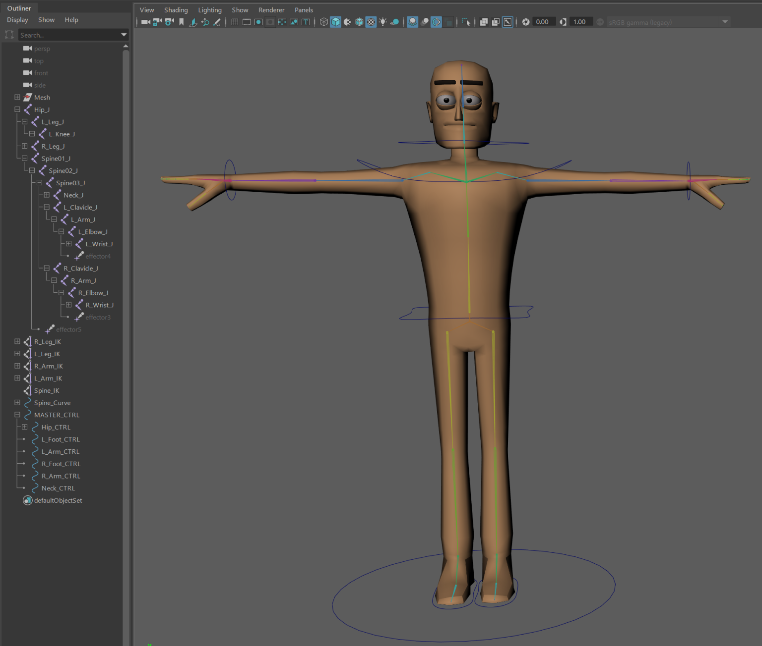Enable Wireframe display mode
Image resolution: width=762 pixels, height=646 pixels.
pos(323,22)
